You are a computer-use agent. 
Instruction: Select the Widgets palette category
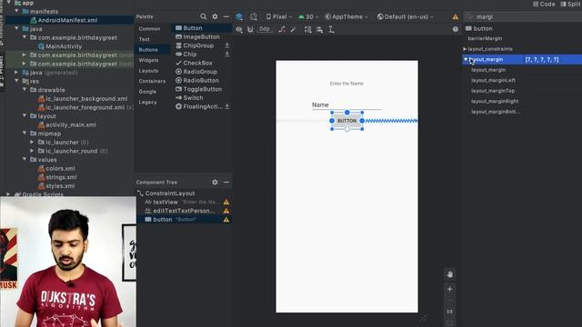tap(149, 60)
